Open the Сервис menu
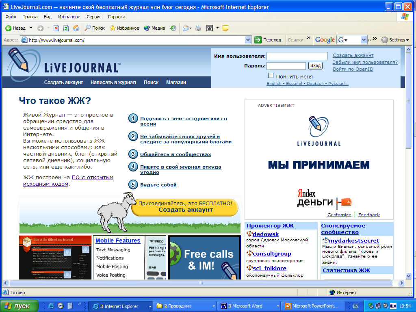This screenshot has height=312, width=416. coord(94,17)
